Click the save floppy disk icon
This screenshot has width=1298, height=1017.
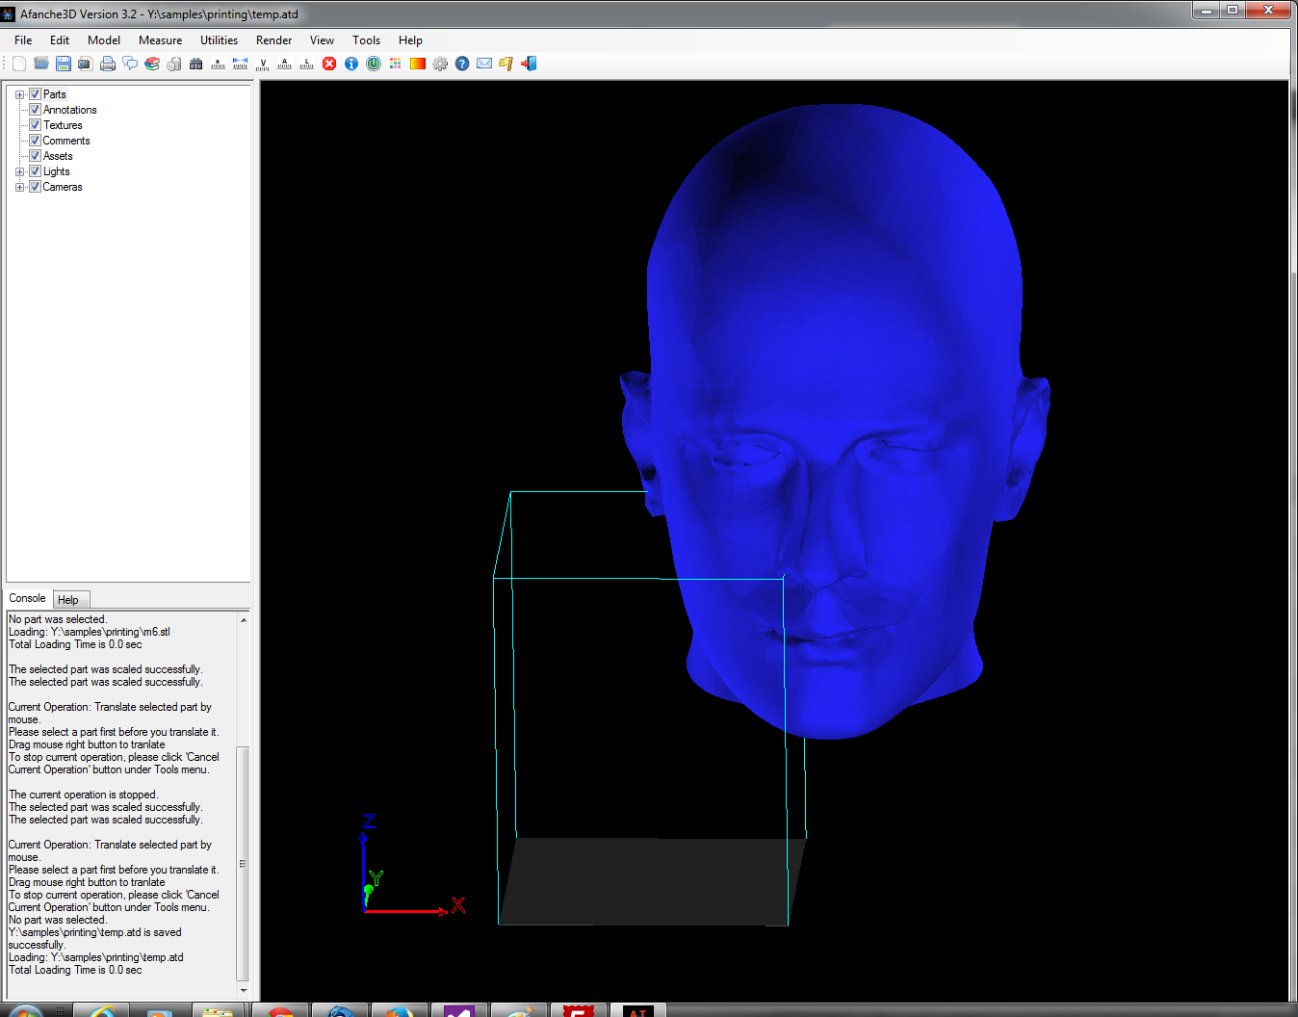[64, 64]
